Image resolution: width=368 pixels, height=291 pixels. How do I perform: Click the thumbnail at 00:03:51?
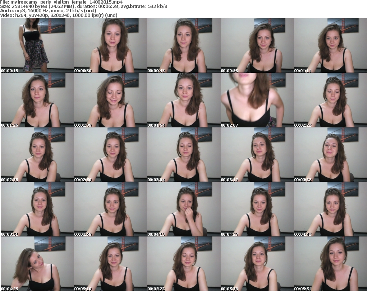coord(37,209)
